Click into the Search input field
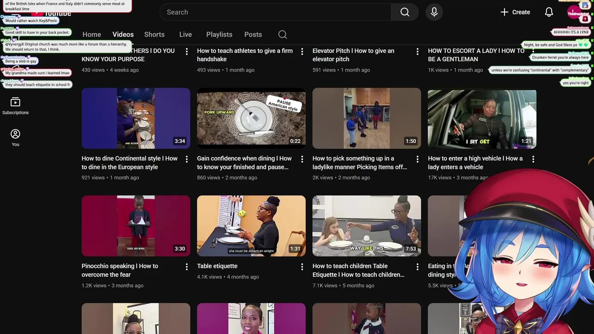Viewport: 594px width, 334px height. [x=275, y=12]
